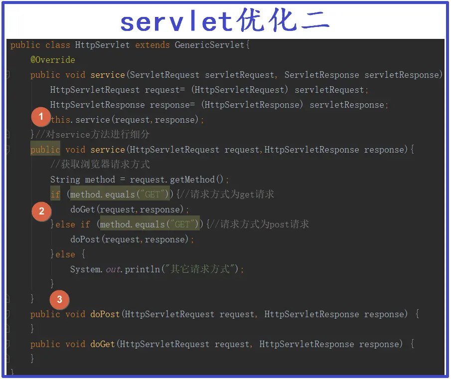Collapse fold marker beside doPost method declaration
This screenshot has width=451, height=379.
tap(8, 314)
